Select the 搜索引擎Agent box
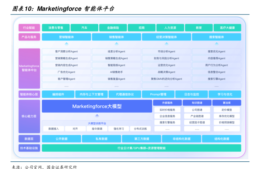This screenshot has height=169, width=257. (216, 79)
